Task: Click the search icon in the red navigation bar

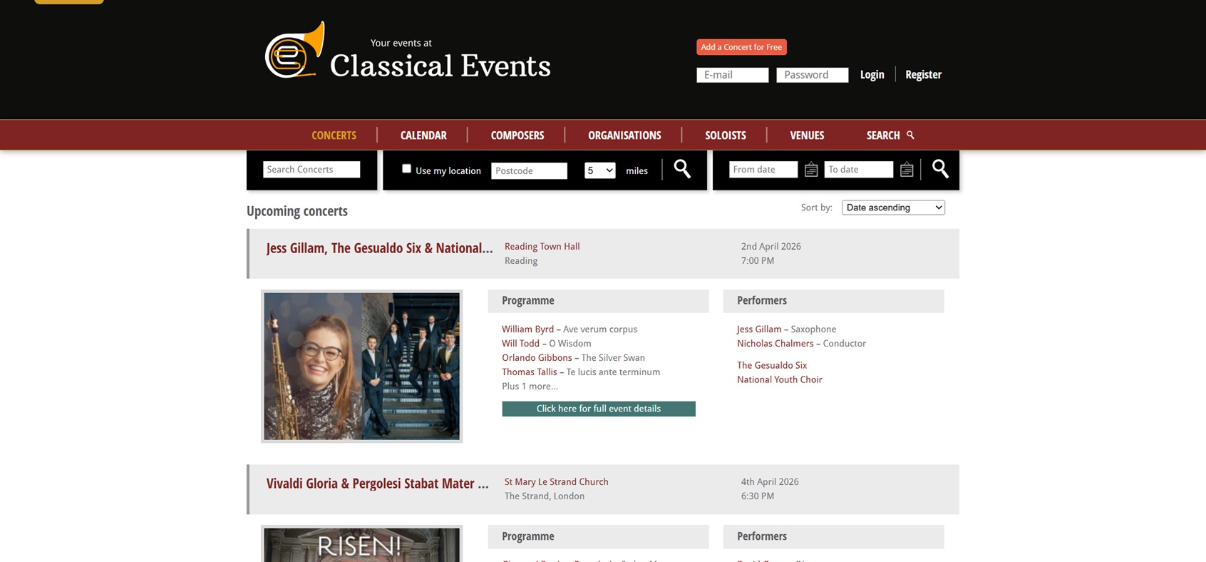Action: pos(909,135)
